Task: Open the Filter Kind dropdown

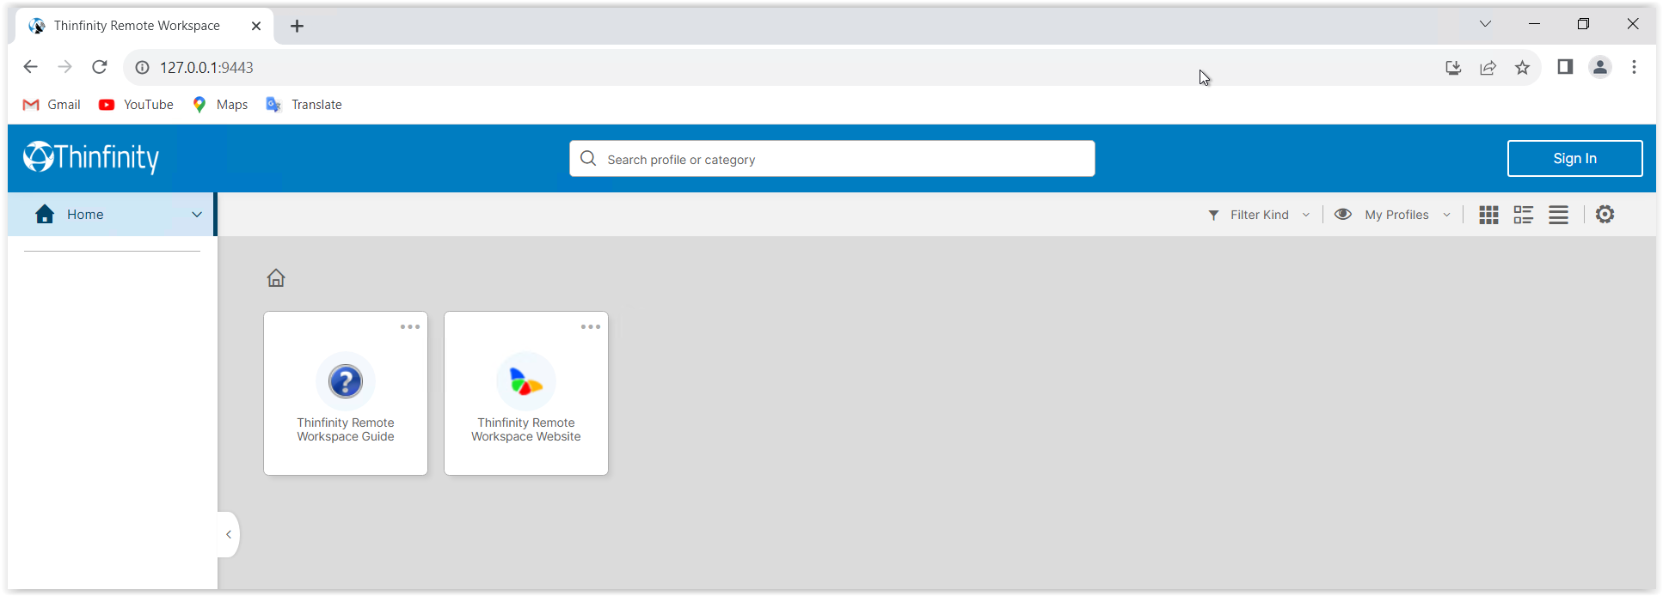Action: tap(1259, 215)
